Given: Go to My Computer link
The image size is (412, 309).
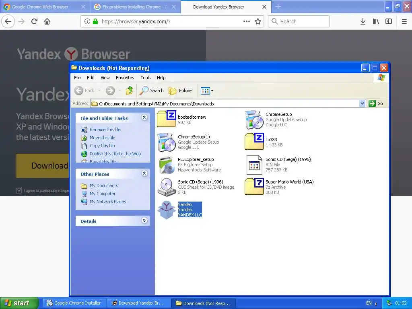Looking at the screenshot, I should click(x=103, y=194).
